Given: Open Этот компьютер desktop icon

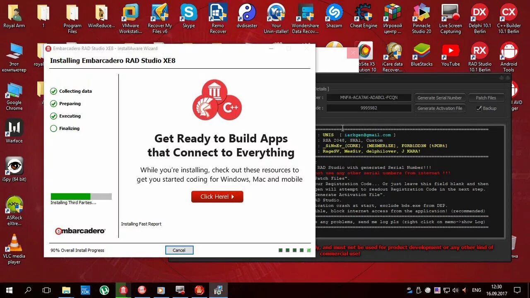Looking at the screenshot, I should (x=14, y=57).
